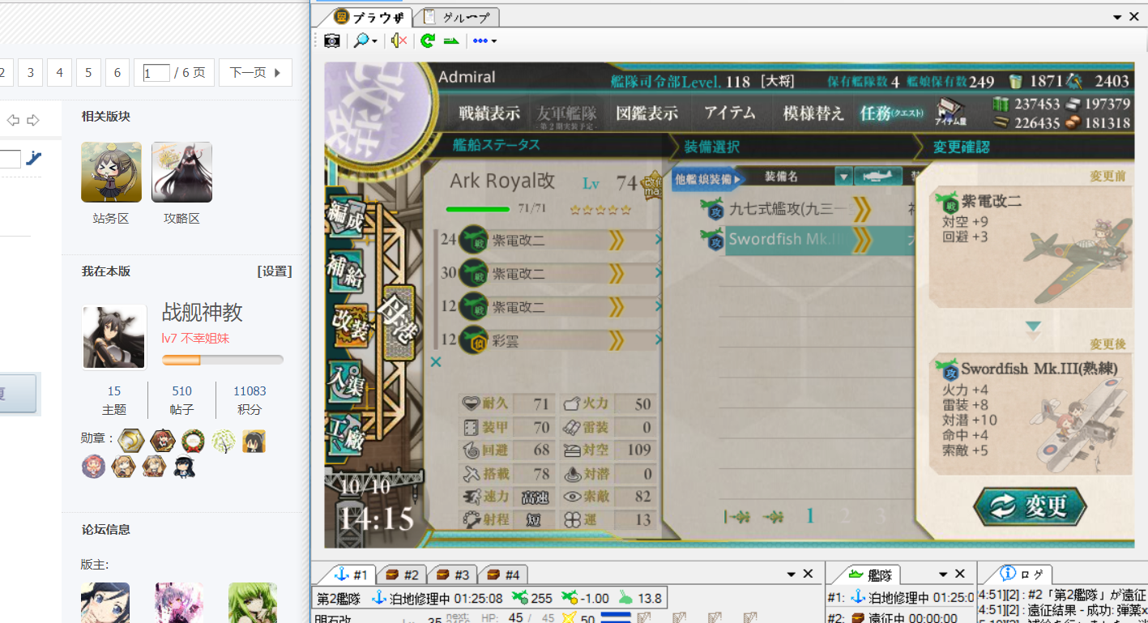Open the 站务区 board thumbnail
Image resolution: width=1148 pixels, height=623 pixels.
[111, 173]
